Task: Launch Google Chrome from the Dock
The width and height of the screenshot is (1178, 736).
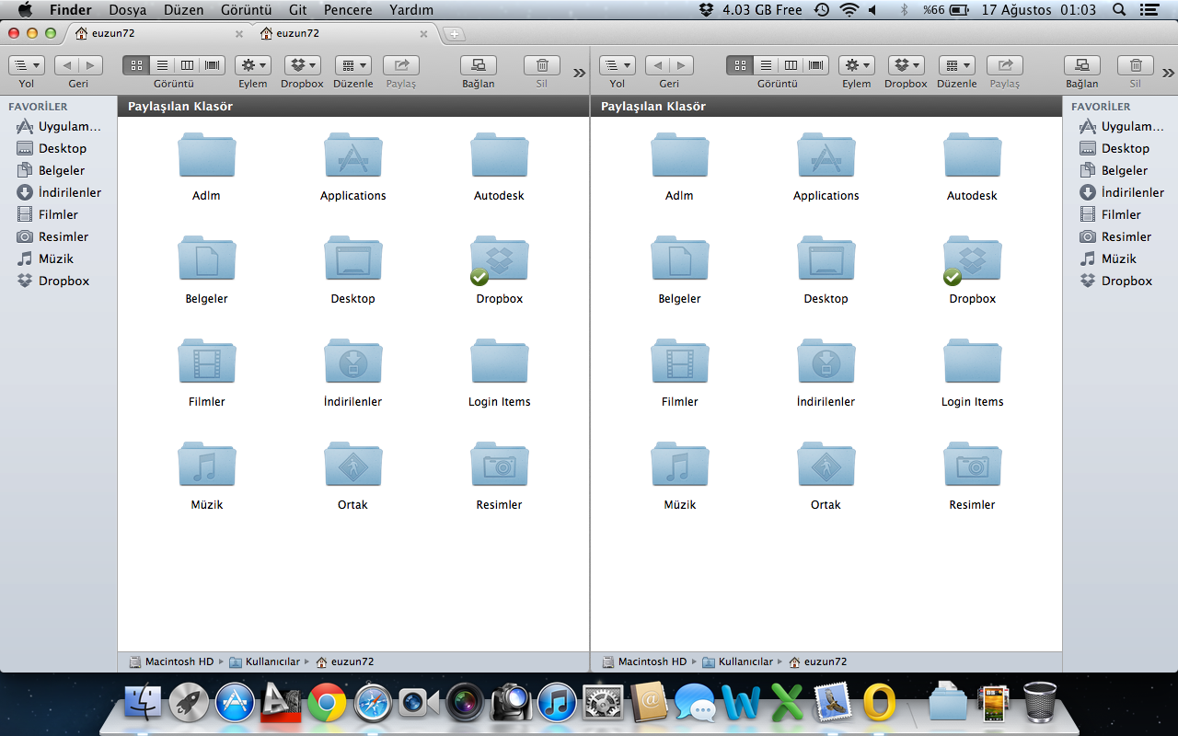Action: coord(327,704)
